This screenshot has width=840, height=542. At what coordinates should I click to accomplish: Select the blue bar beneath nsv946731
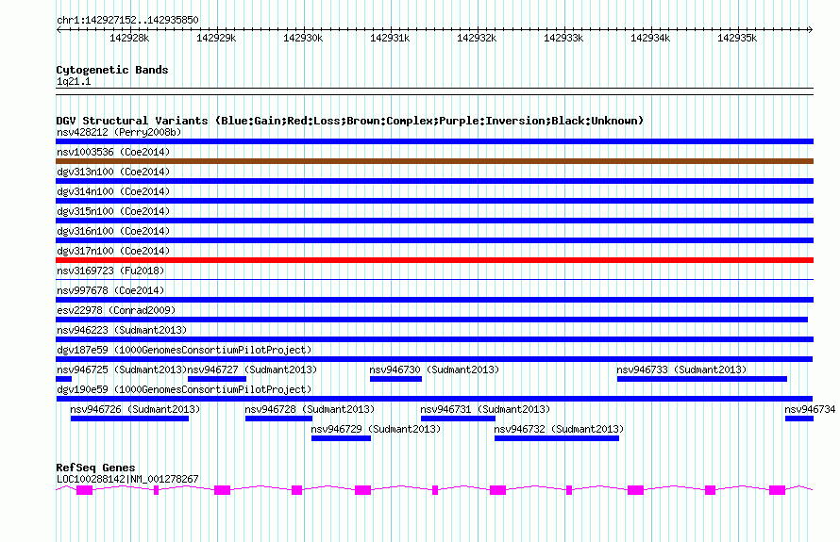[458, 419]
